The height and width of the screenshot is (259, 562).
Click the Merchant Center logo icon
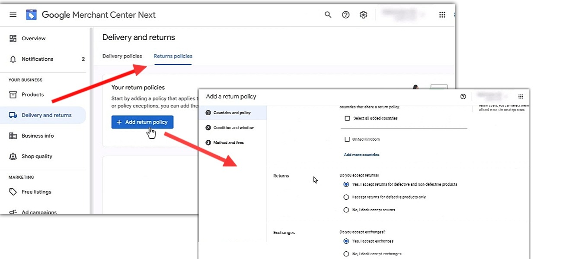coord(32,15)
